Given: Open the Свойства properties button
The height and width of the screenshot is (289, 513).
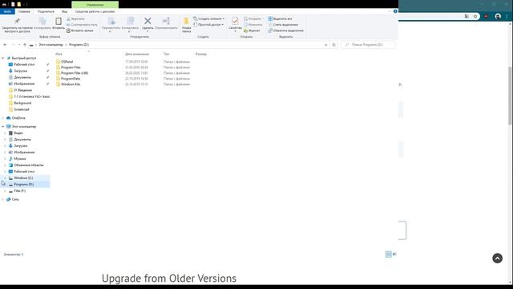Looking at the screenshot, I should pos(235,25).
